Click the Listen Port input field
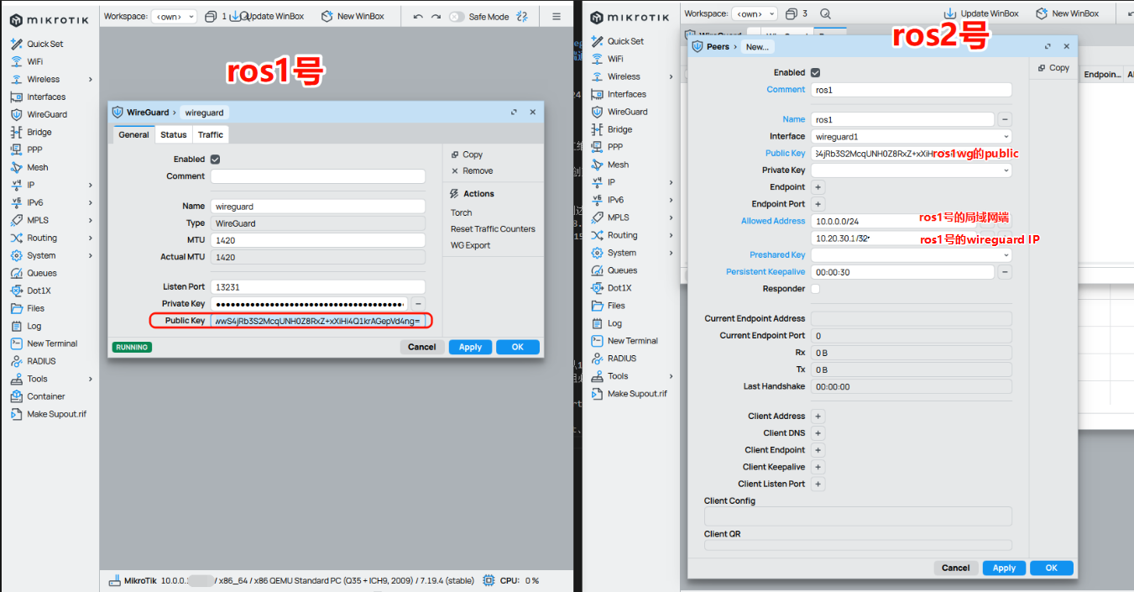The width and height of the screenshot is (1134, 592). [317, 286]
